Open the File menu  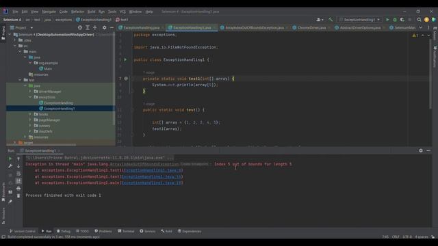15,12
